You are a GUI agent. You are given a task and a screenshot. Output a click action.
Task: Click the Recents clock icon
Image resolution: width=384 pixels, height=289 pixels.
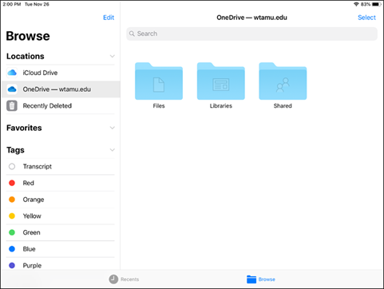coord(113,279)
